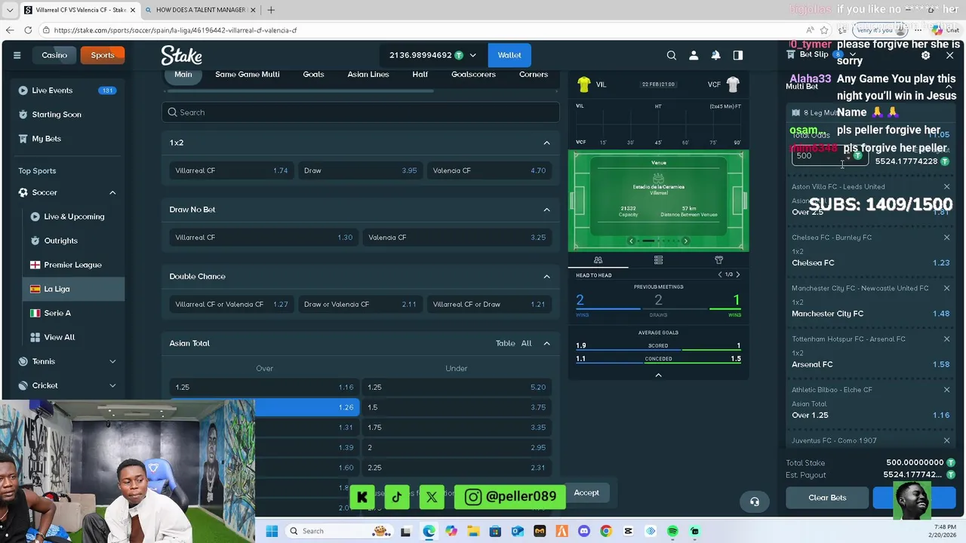The height and width of the screenshot is (543, 966).
Task: Open Spotify from the taskbar
Action: tap(672, 531)
